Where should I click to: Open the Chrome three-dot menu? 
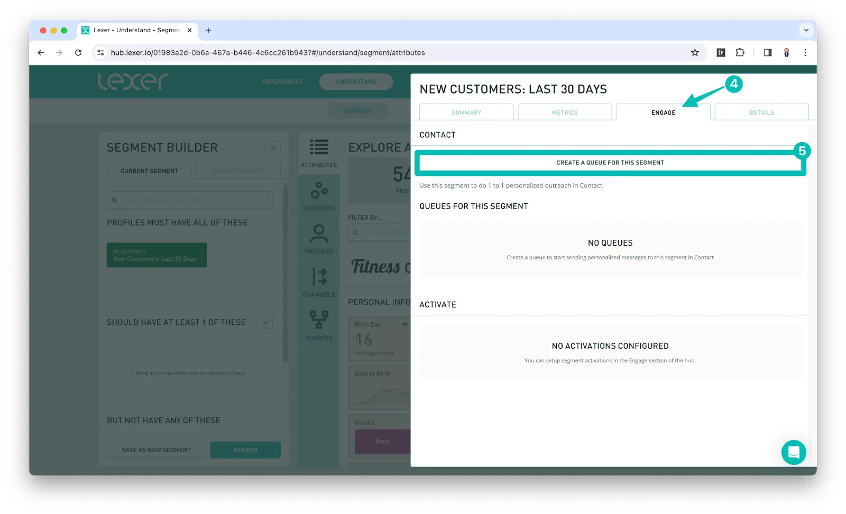(x=805, y=52)
